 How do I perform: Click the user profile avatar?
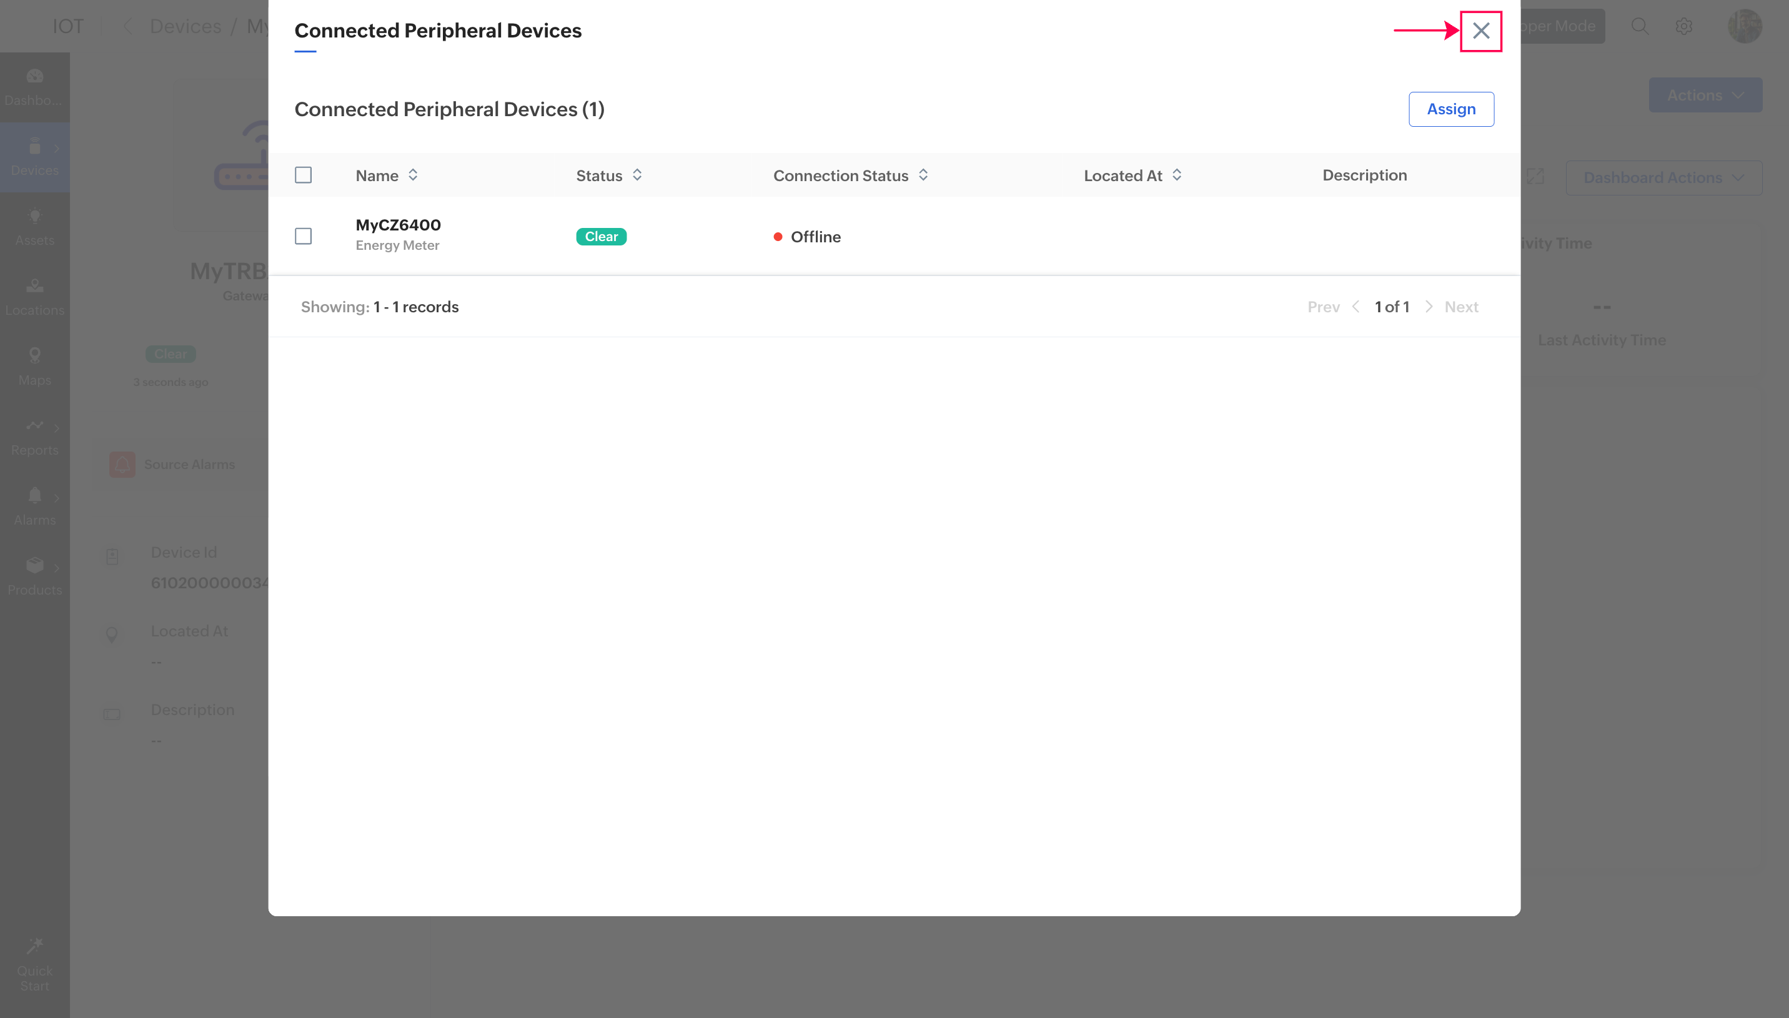click(1744, 27)
